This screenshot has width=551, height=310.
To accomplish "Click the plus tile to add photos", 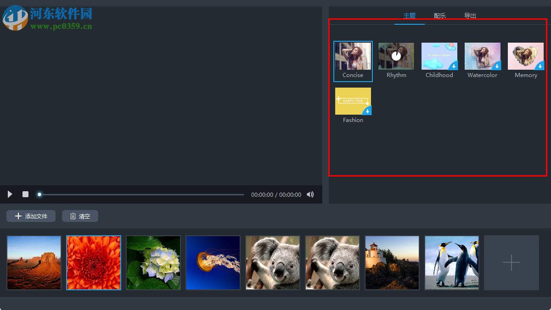I will [x=512, y=263].
